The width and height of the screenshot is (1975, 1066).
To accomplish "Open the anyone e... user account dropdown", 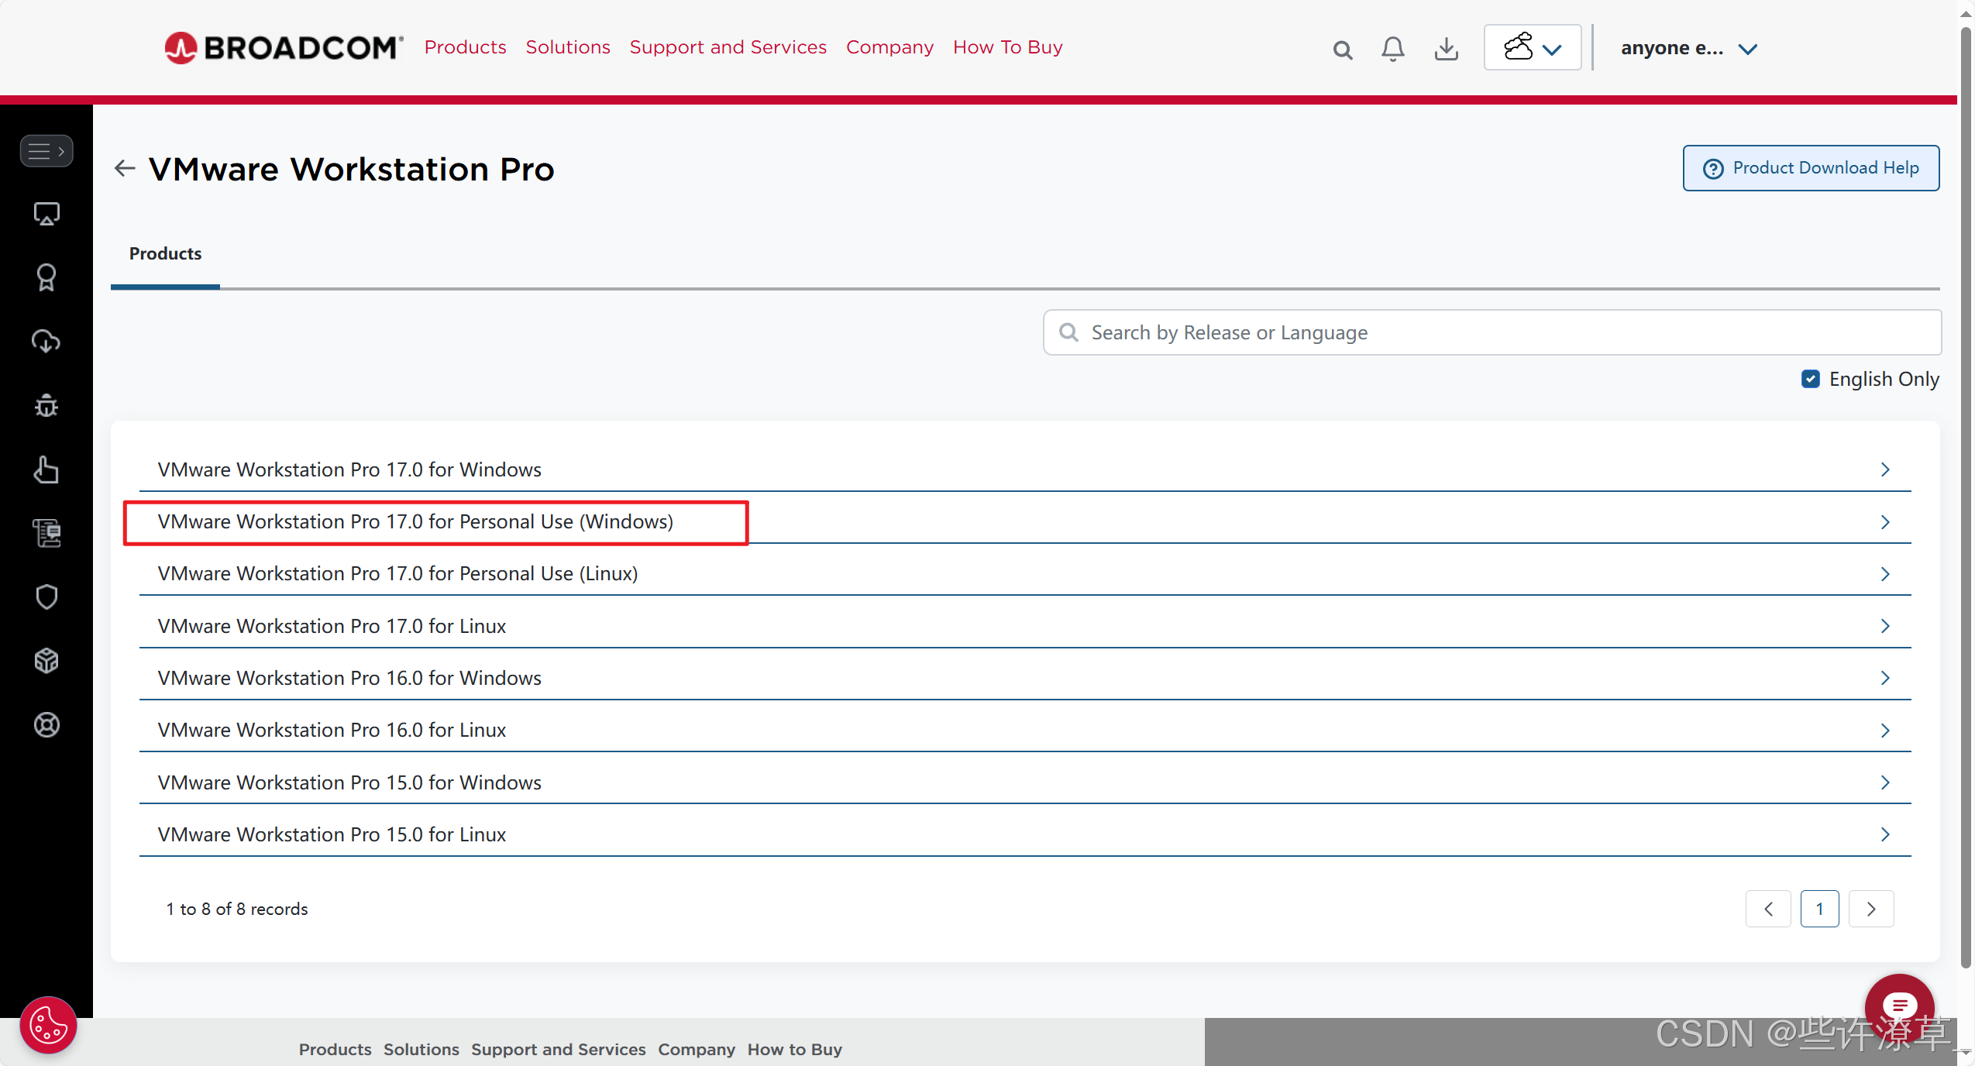I will coord(1688,48).
